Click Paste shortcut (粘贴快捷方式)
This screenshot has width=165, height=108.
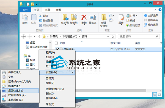[48, 25]
